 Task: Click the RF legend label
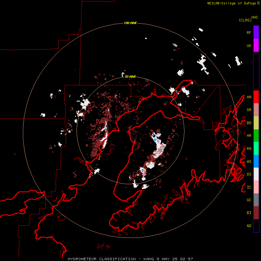pos(249,32)
